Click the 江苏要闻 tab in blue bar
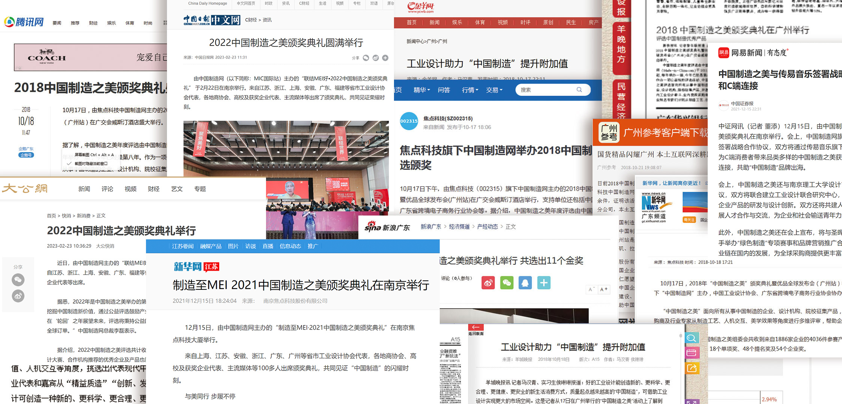Image resolution: width=842 pixels, height=404 pixels. 183,246
